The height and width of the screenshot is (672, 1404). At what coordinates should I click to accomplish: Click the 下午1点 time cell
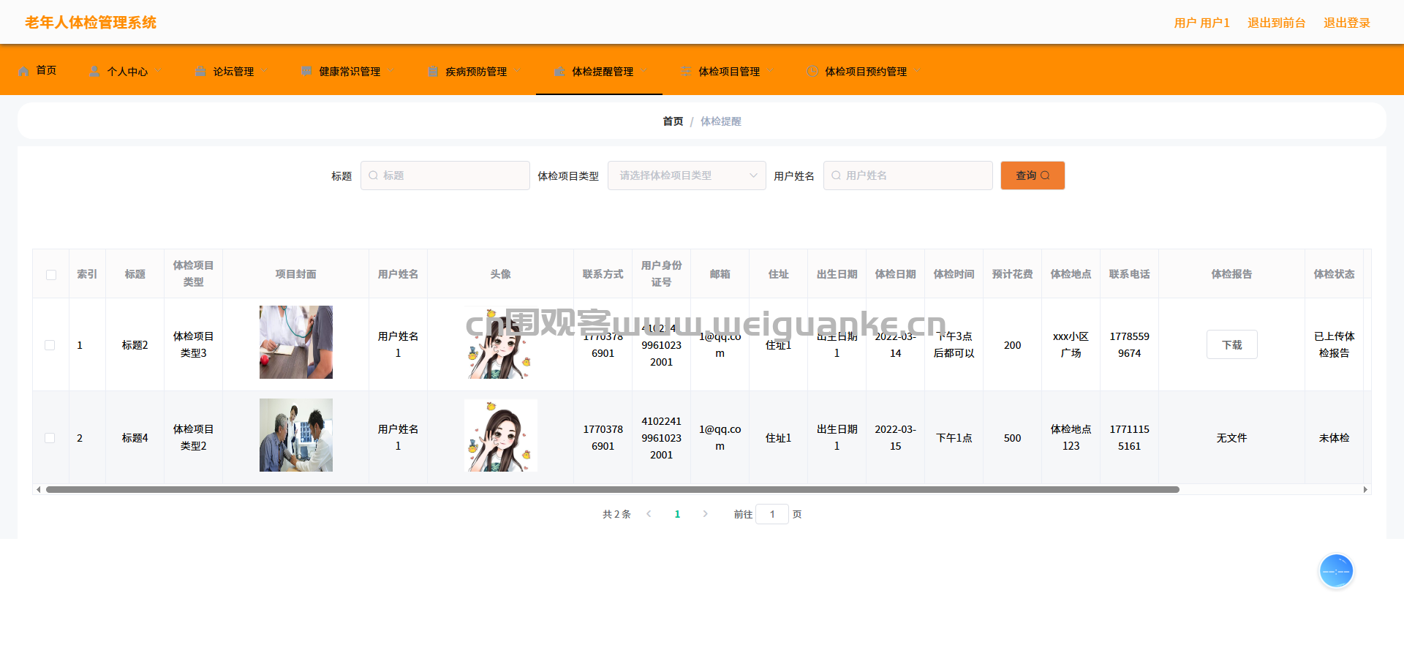coord(954,438)
